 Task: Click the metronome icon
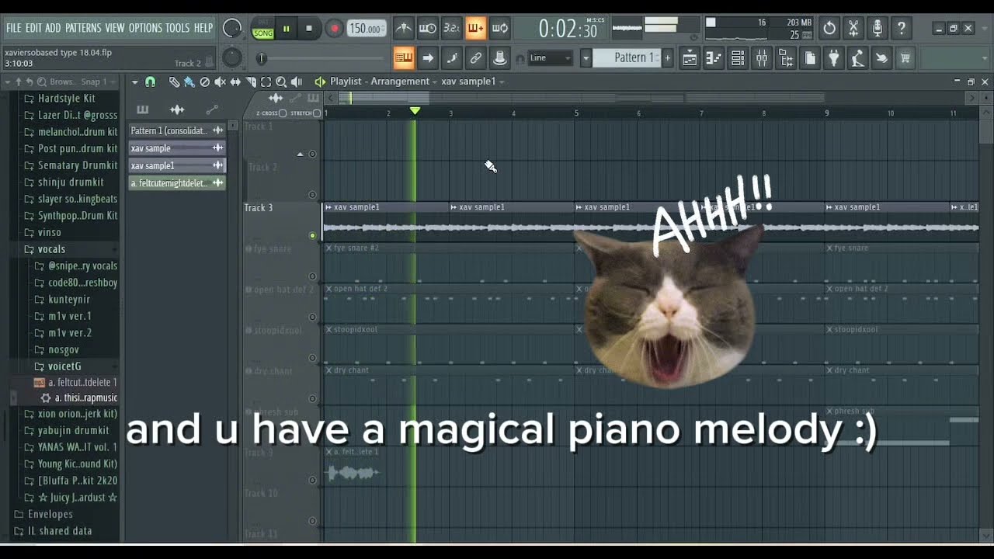click(404, 29)
